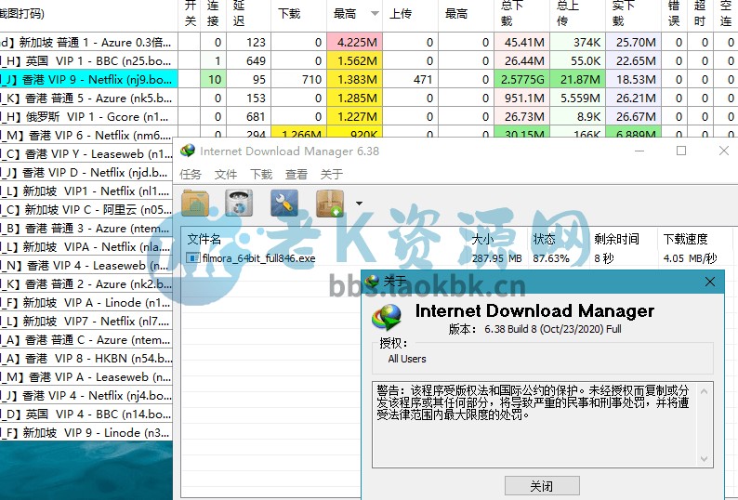Click the sort arrow next to 最高 column
The width and height of the screenshot is (738, 500).
375,14
